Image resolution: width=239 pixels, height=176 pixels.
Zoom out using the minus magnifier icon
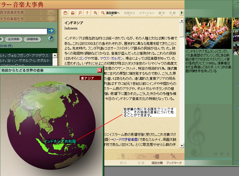103,13
